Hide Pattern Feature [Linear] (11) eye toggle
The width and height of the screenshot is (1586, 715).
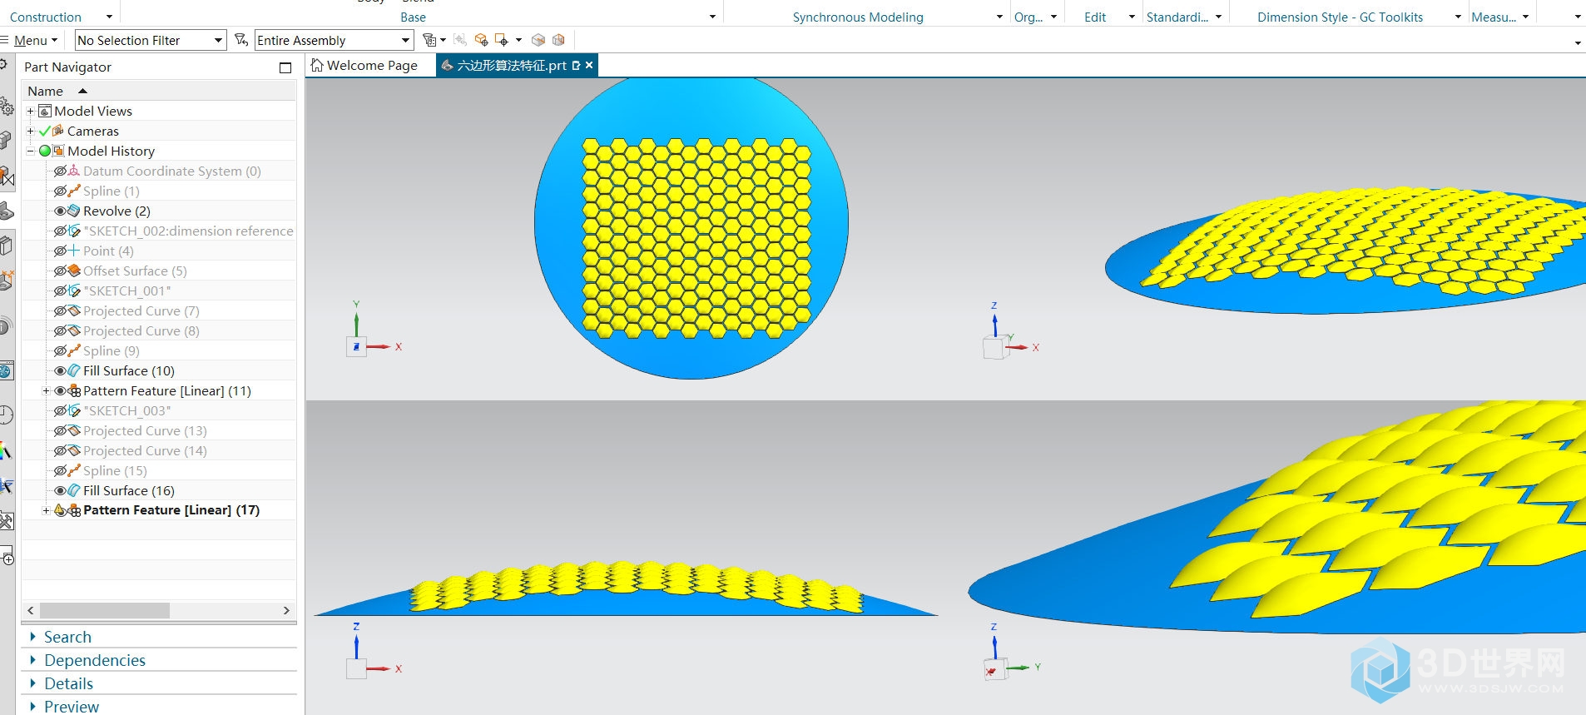[x=60, y=390]
